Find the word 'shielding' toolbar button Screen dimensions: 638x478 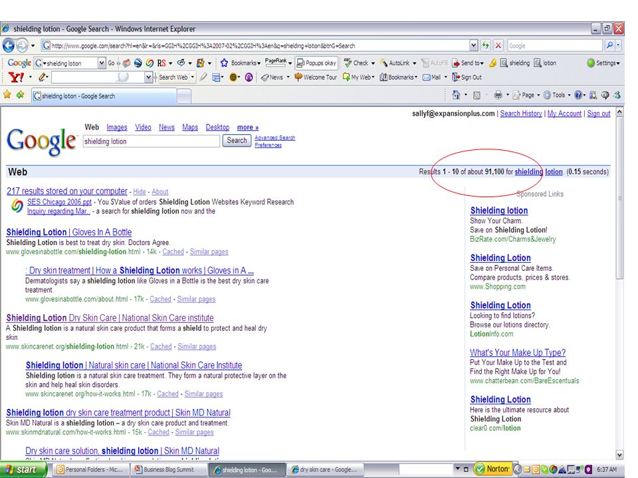tap(515, 63)
